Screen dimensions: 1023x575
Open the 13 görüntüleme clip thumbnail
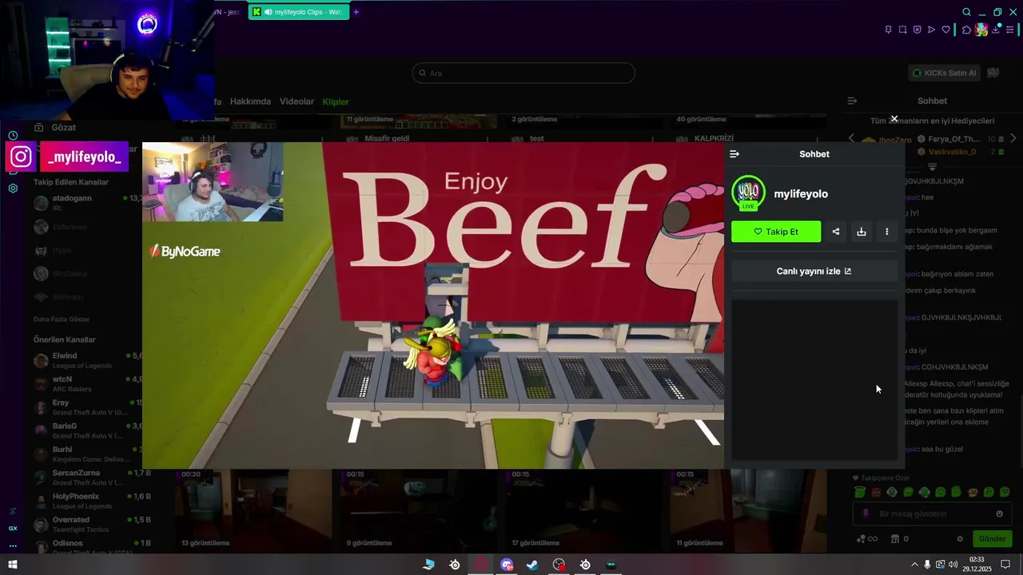(x=252, y=510)
